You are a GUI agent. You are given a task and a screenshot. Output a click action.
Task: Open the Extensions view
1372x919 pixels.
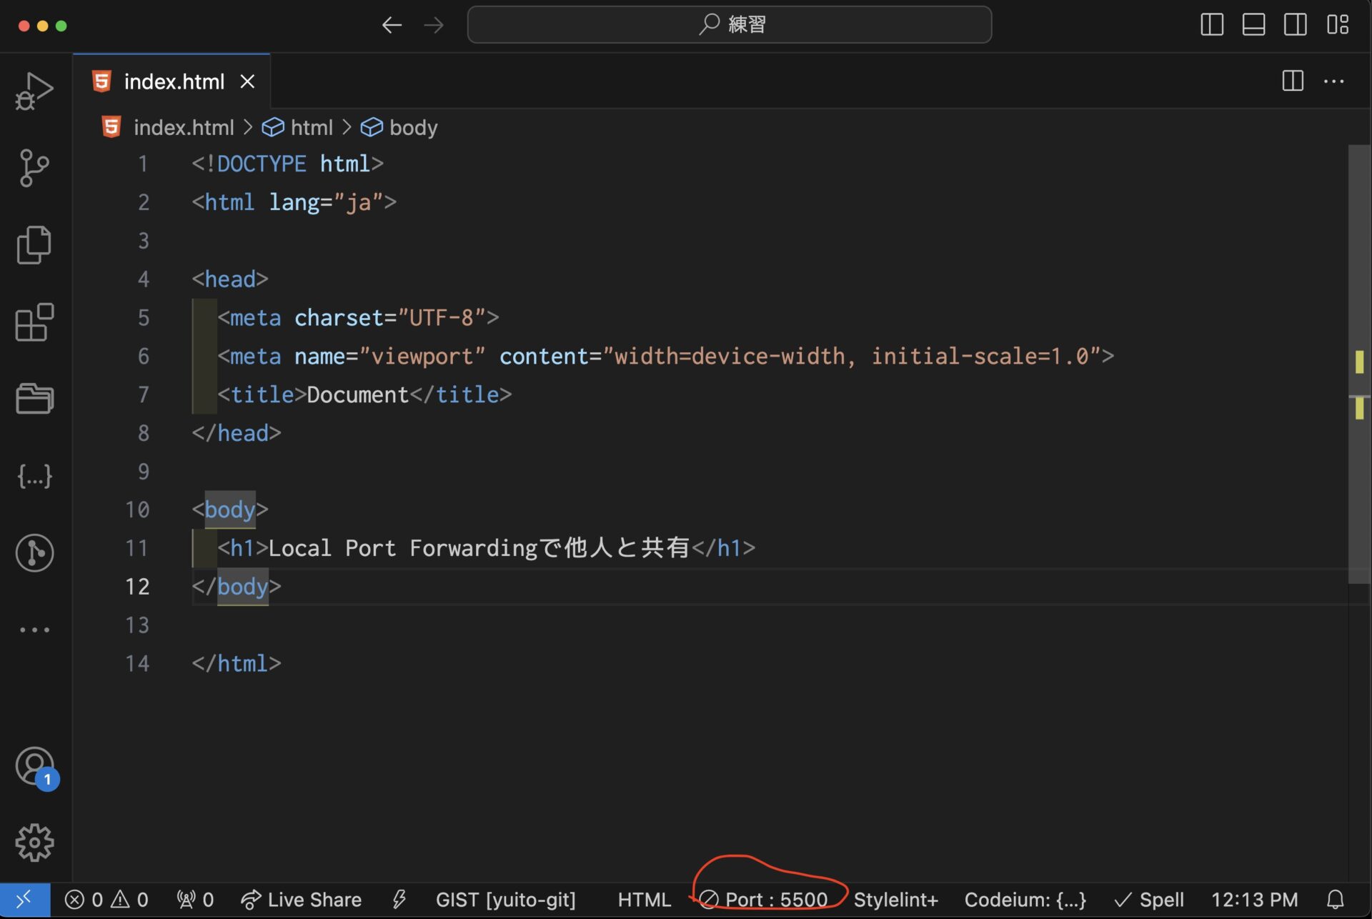34,323
